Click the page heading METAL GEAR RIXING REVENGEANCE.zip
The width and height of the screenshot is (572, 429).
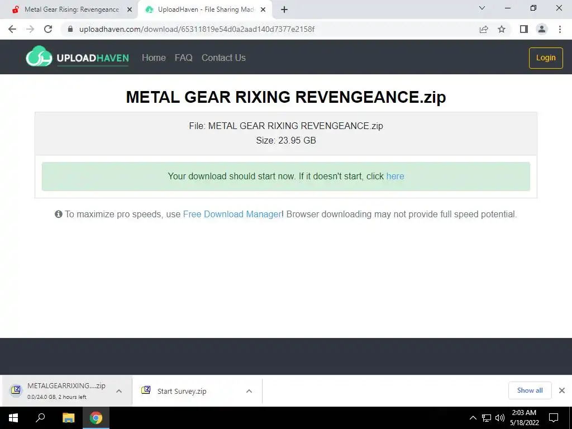[286, 97]
